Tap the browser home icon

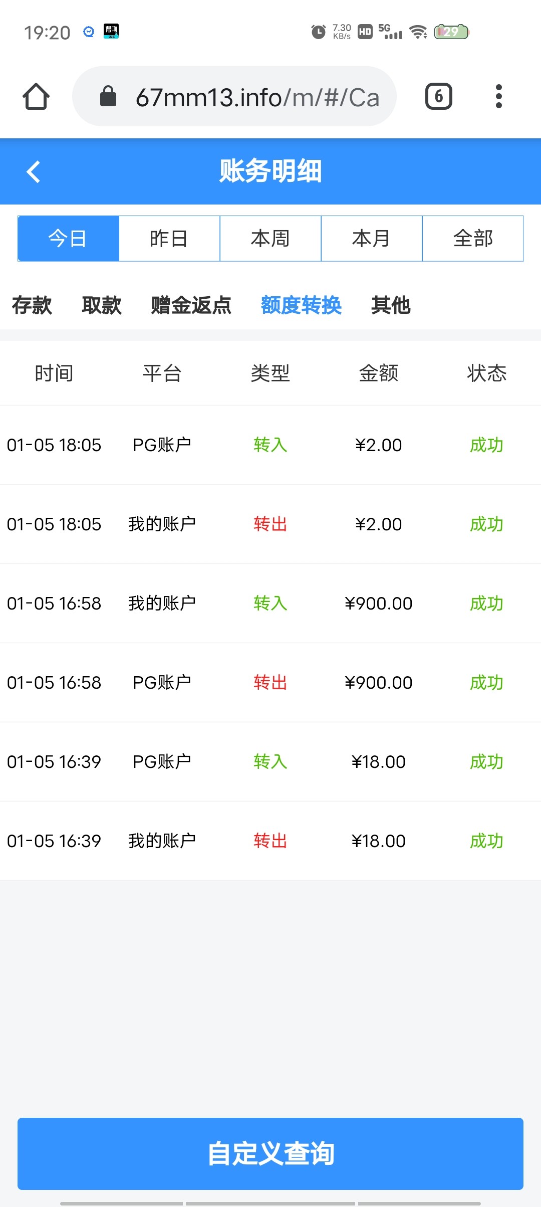36,96
